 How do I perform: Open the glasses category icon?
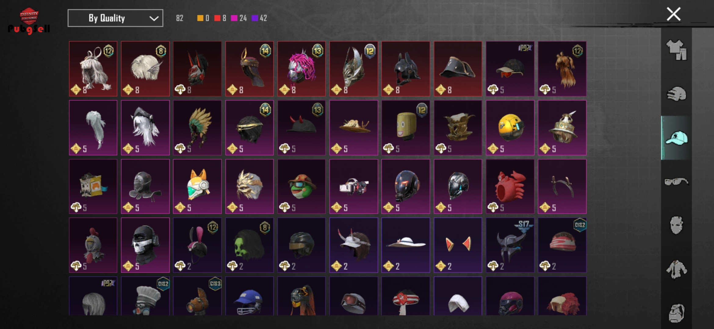click(676, 182)
